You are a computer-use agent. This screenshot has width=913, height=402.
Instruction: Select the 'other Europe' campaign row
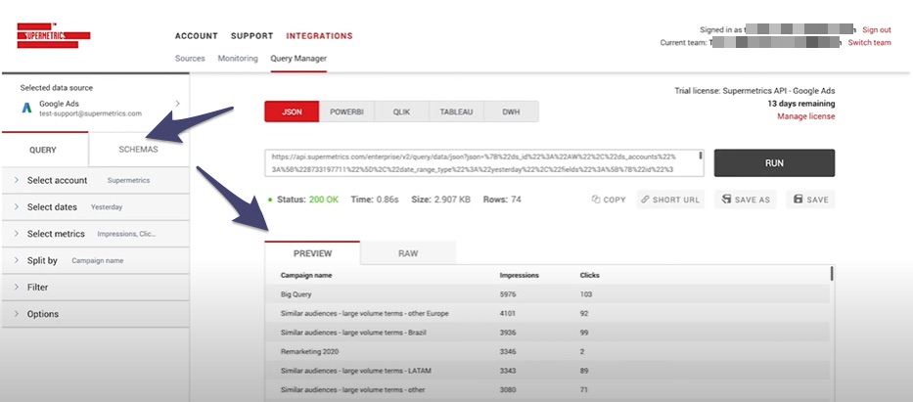[547, 314]
